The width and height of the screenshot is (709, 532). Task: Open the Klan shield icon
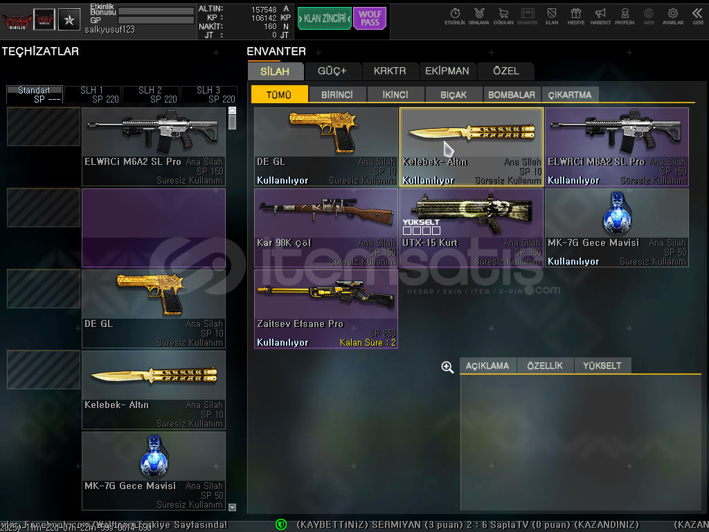(x=552, y=15)
